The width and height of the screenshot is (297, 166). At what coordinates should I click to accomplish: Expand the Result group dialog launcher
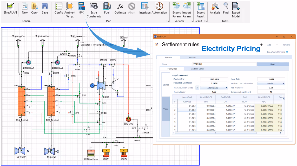(206, 21)
